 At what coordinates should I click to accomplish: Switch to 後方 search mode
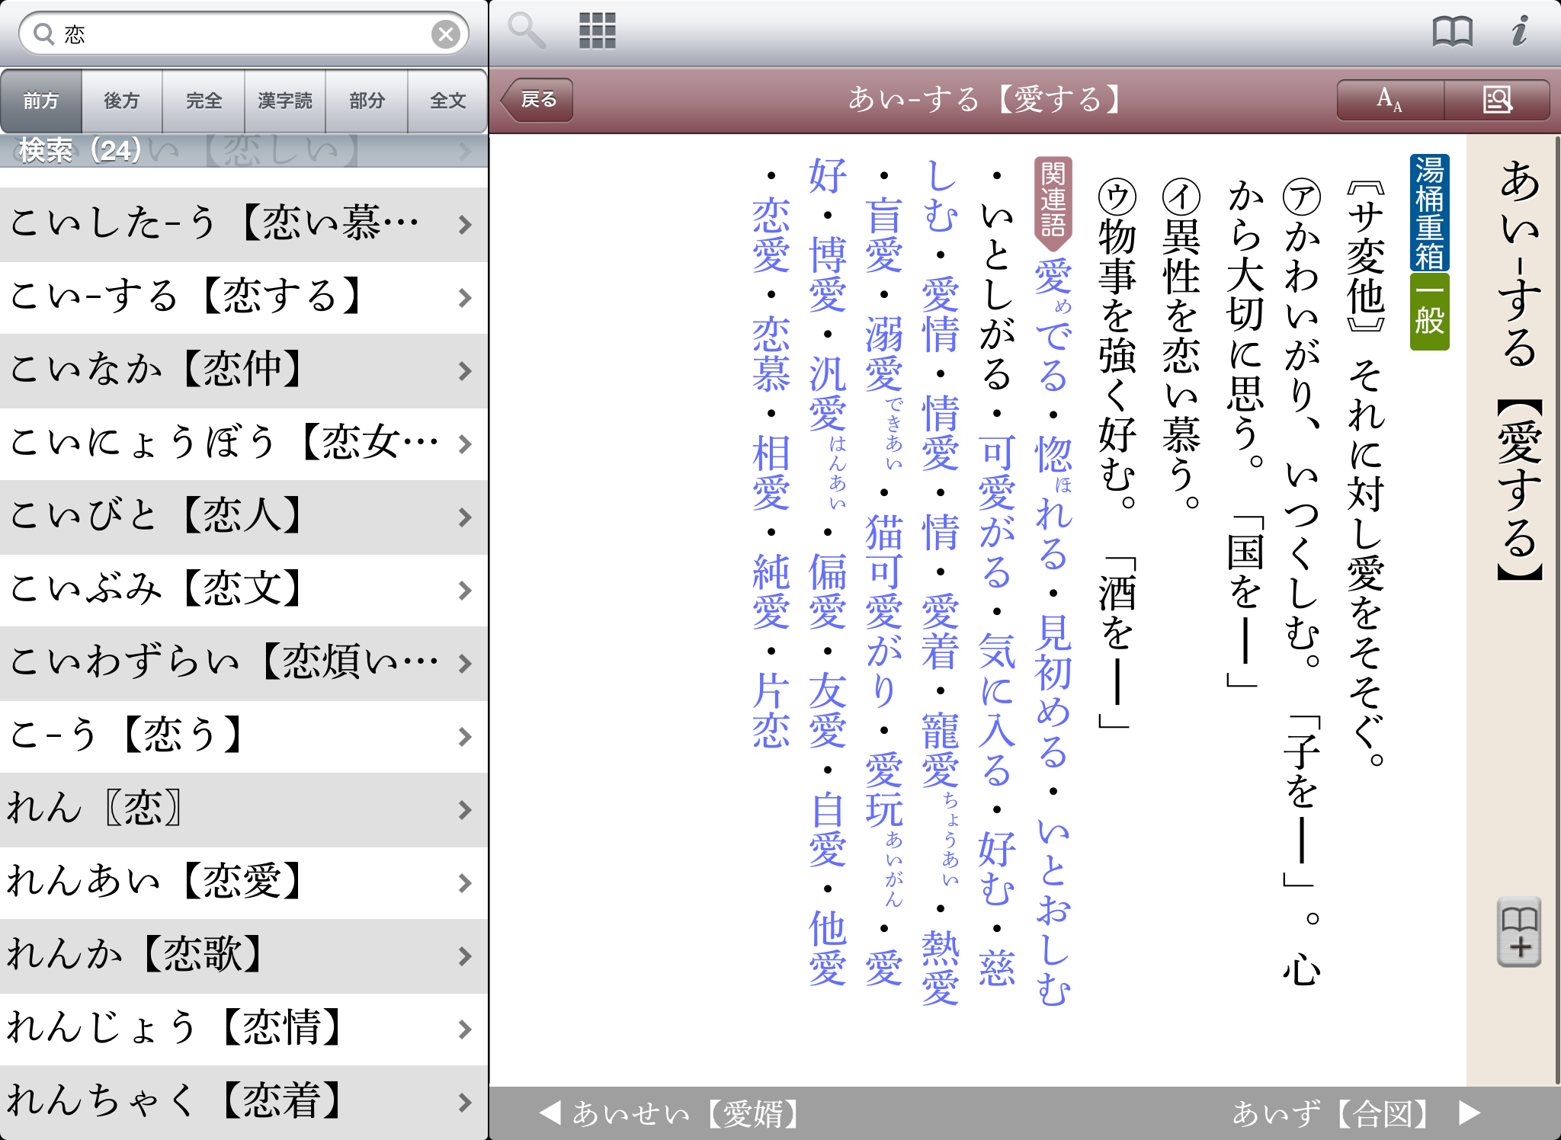(x=122, y=101)
